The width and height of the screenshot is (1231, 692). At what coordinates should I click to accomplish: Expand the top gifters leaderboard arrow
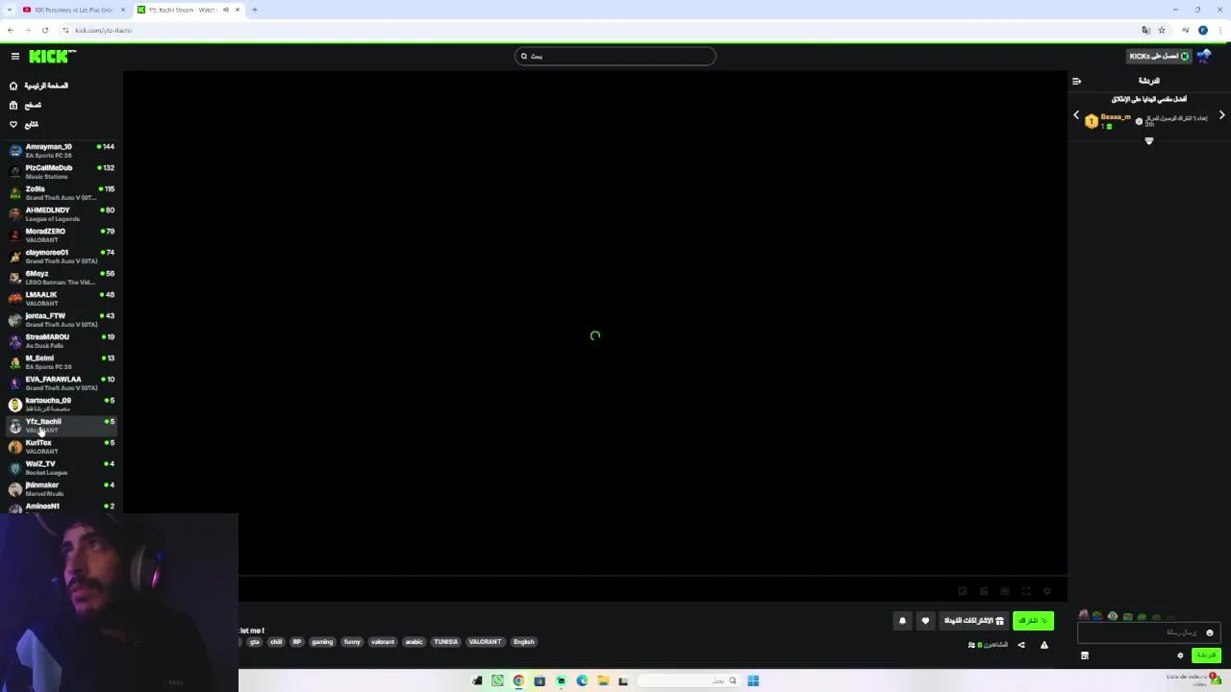[x=1148, y=141]
